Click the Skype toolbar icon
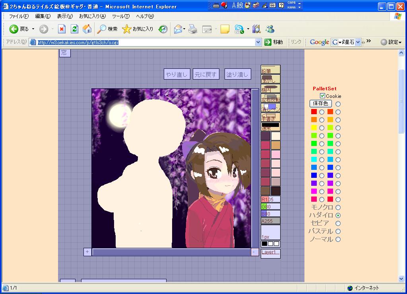 (239, 29)
